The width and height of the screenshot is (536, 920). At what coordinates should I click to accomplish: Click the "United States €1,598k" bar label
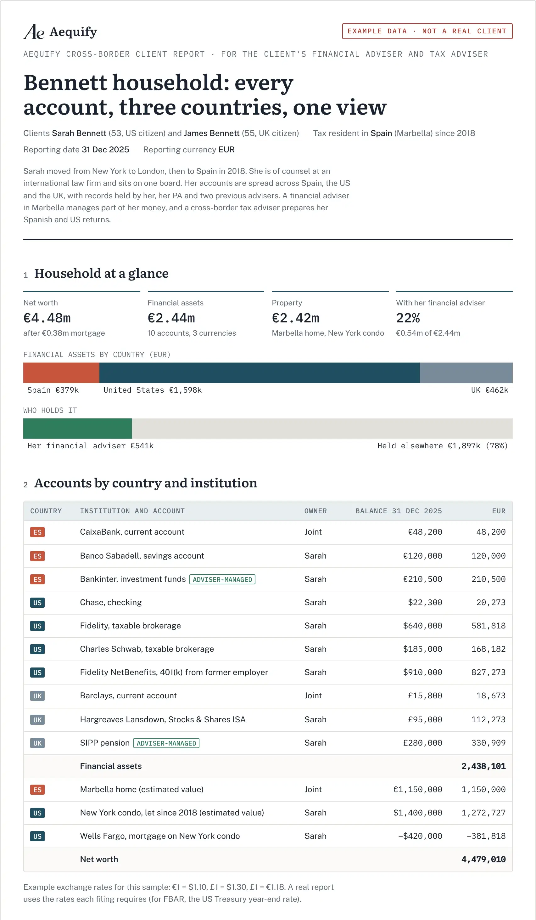click(153, 390)
